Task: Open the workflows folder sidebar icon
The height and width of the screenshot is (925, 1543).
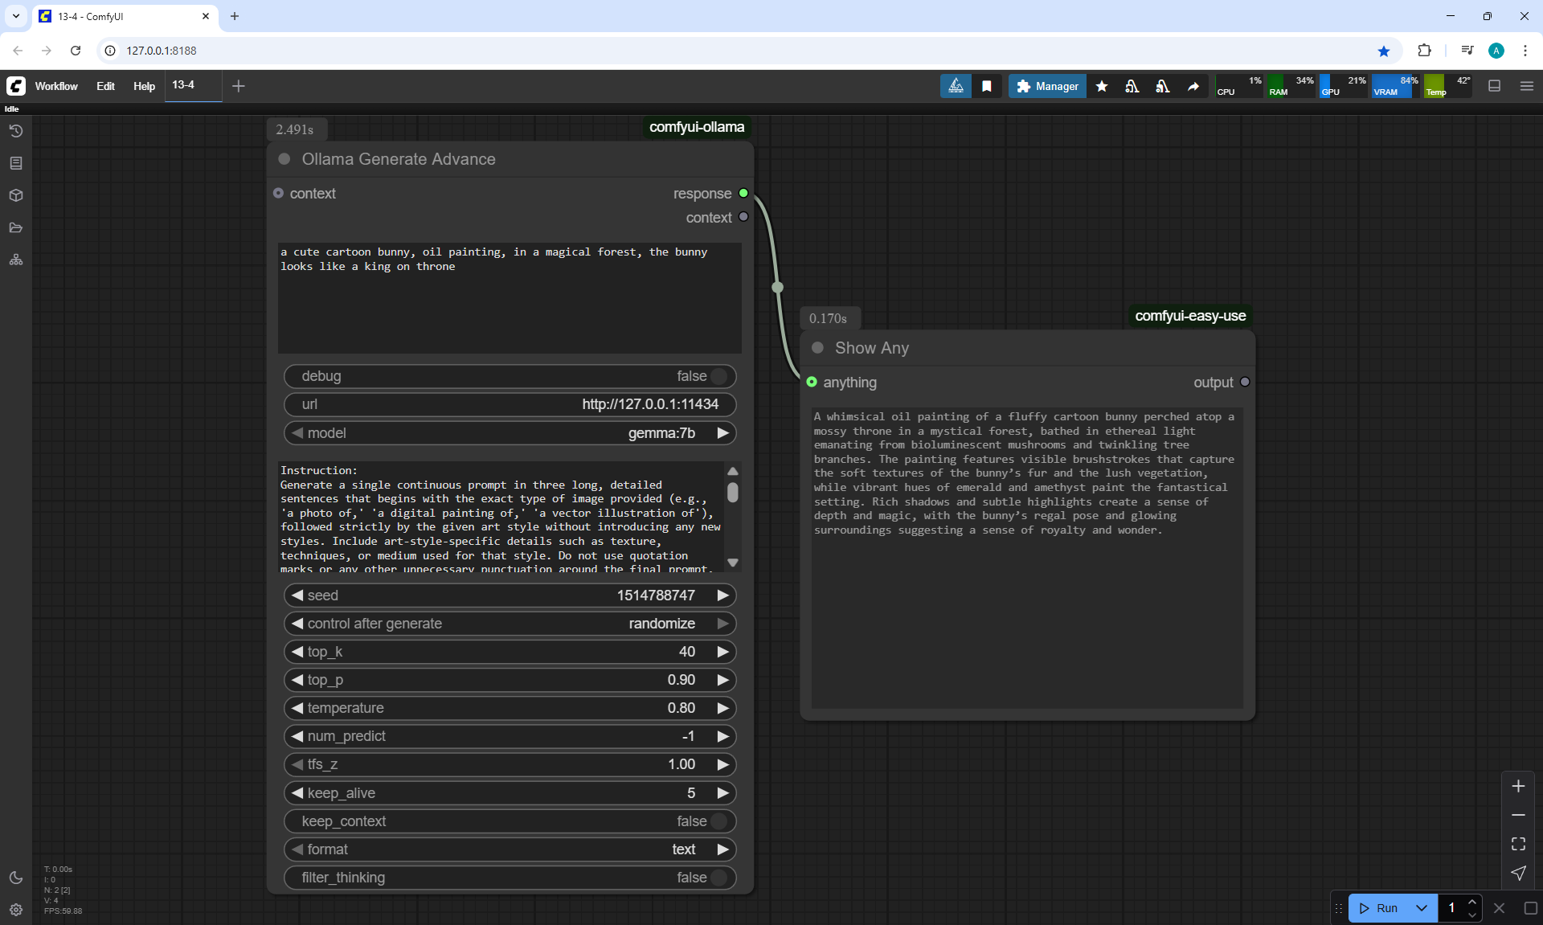Action: point(16,227)
